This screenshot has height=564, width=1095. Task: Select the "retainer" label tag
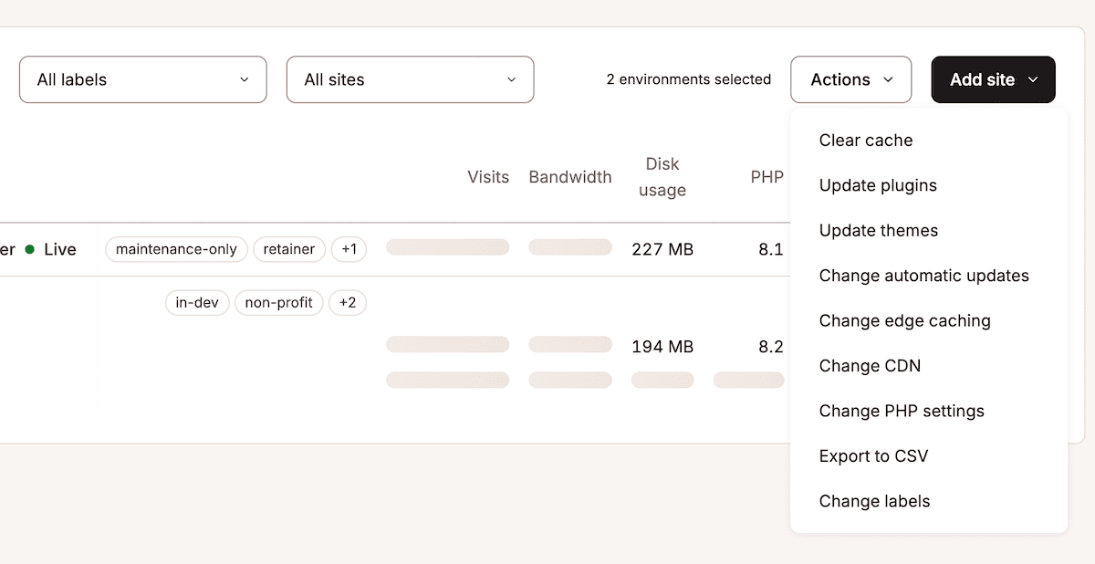click(x=289, y=248)
